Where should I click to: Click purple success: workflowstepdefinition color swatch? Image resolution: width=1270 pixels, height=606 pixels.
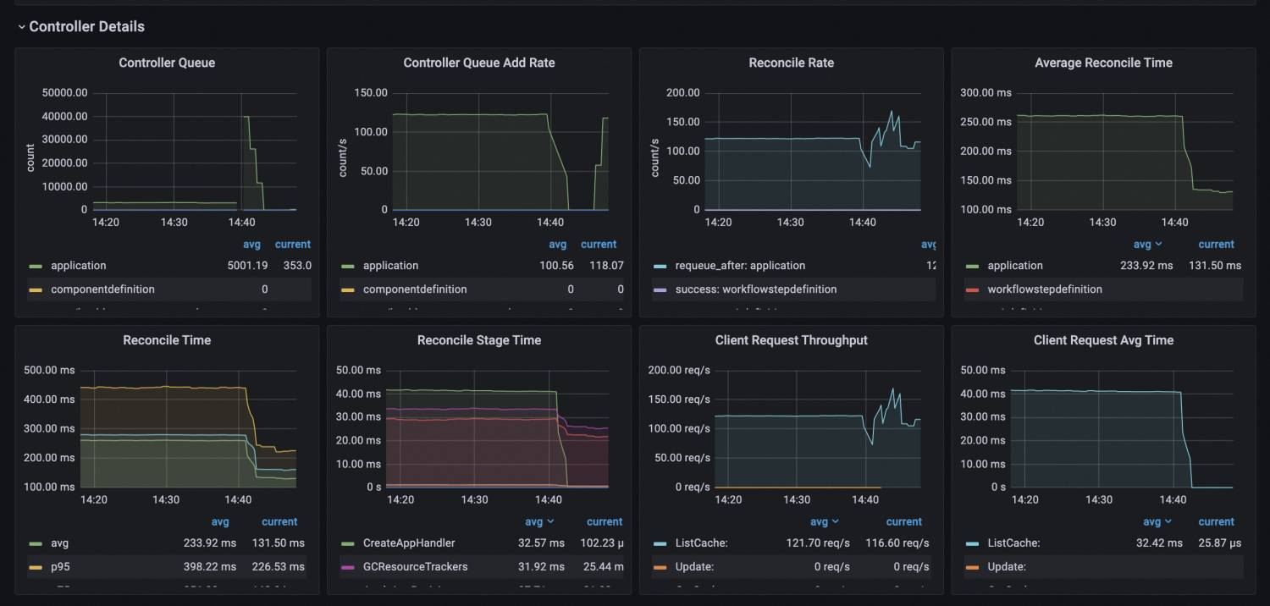click(x=660, y=289)
